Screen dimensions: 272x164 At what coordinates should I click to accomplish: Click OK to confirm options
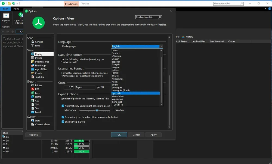[119, 135]
